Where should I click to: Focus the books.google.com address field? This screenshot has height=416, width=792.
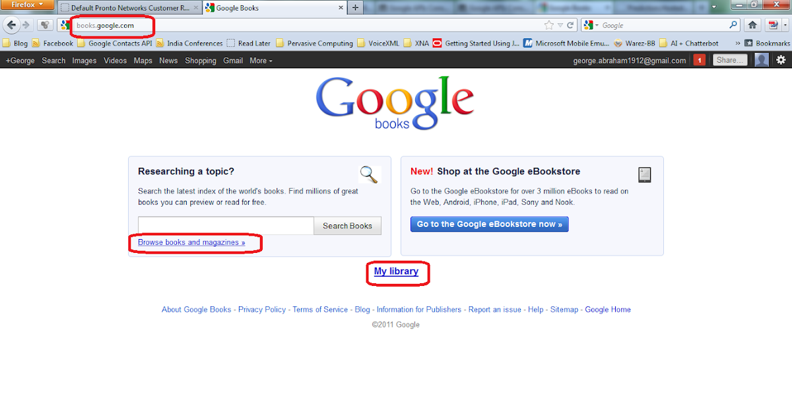(x=304, y=25)
